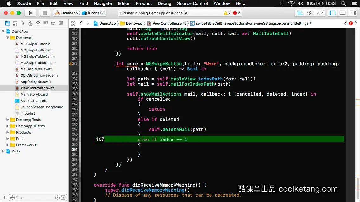Open the Find menu
Screen dimensions: 360x202
click(84, 3)
